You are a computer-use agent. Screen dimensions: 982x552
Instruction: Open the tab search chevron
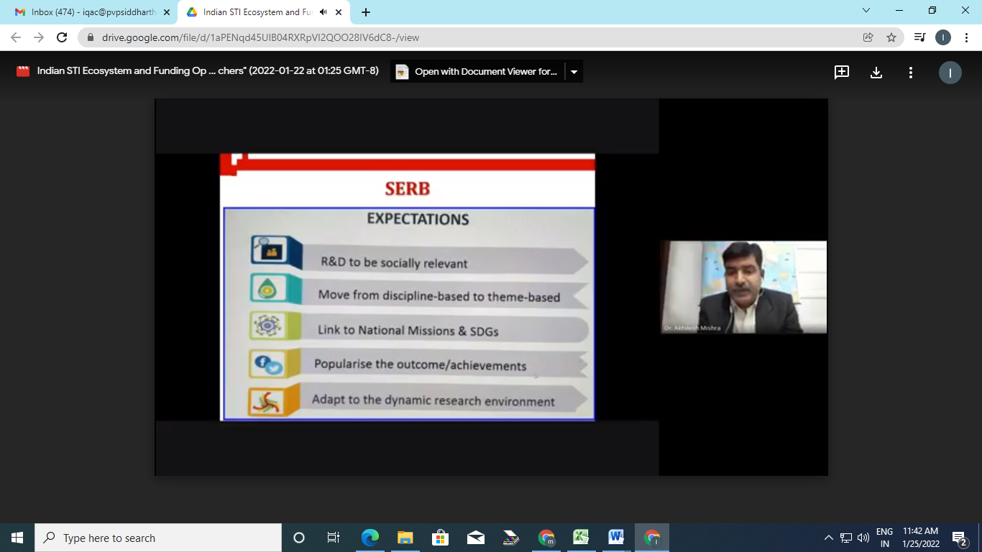click(866, 11)
